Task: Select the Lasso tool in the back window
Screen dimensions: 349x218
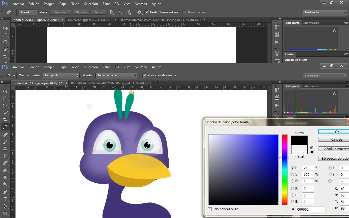Action: pos(5,42)
